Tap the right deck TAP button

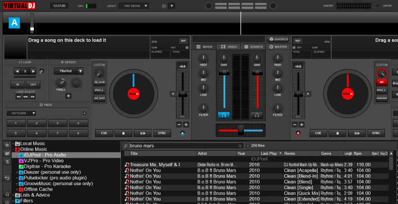(298, 41)
